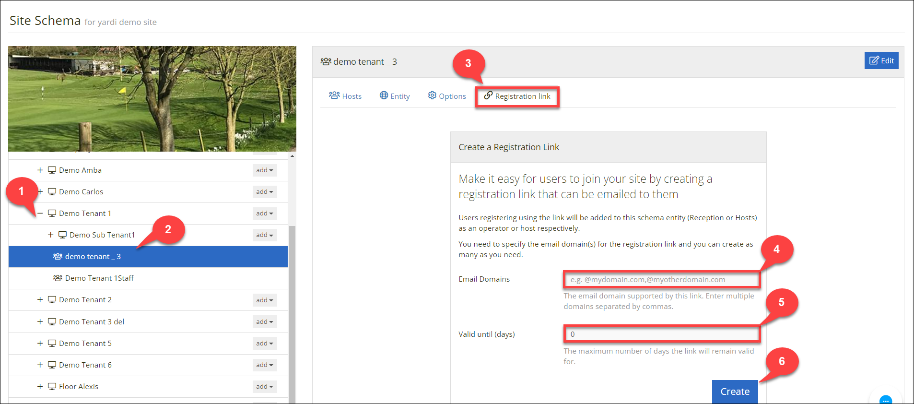Focus the Valid until (days) field
The width and height of the screenshot is (914, 404).
click(x=662, y=334)
